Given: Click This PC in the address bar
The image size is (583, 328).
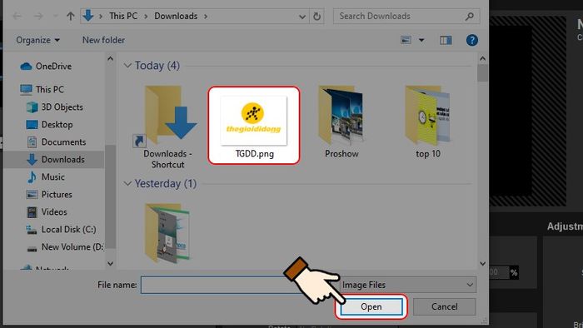Looking at the screenshot, I should 123,16.
